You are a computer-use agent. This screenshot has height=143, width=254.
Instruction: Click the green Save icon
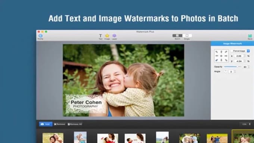tap(250, 36)
